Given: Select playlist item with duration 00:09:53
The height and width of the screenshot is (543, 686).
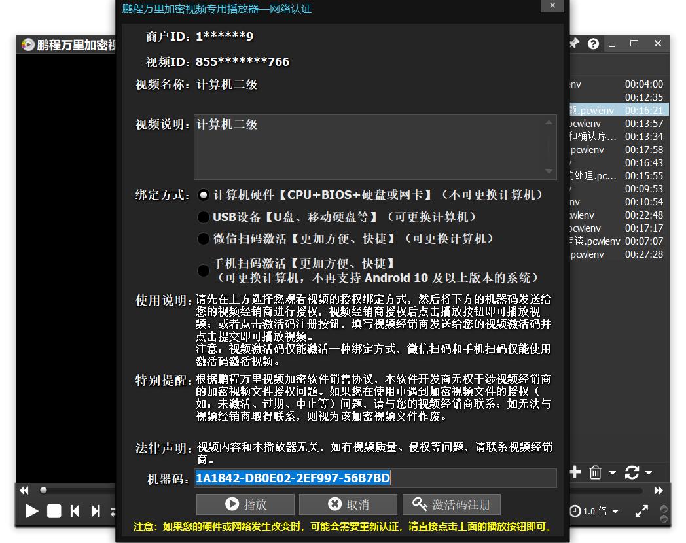Looking at the screenshot, I should [619, 189].
